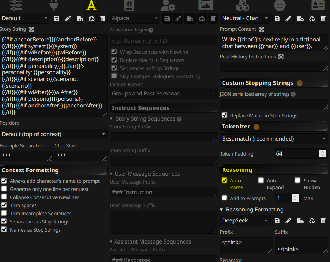Expand the Prompt Content editor
The height and width of the screenshot is (262, 330).
click(x=261, y=29)
